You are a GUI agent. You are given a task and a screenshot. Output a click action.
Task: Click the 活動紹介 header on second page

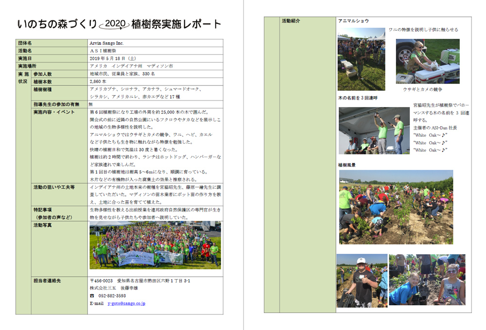291,21
